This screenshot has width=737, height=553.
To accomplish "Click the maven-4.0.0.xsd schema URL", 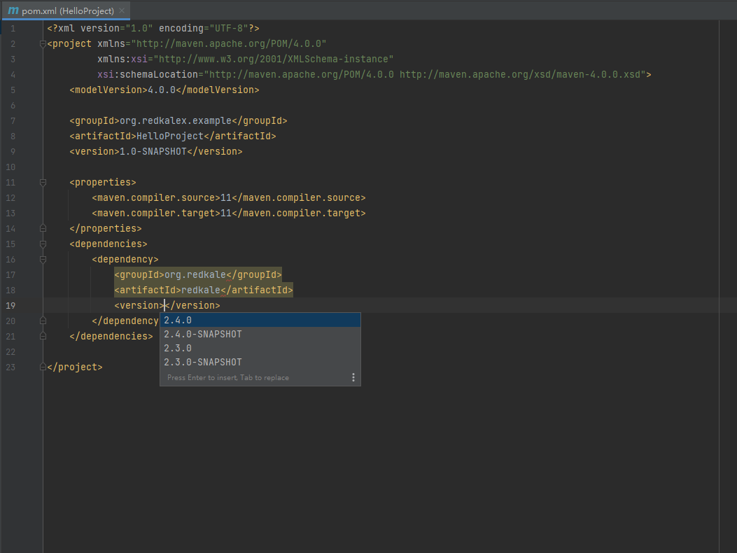I will tap(522, 74).
